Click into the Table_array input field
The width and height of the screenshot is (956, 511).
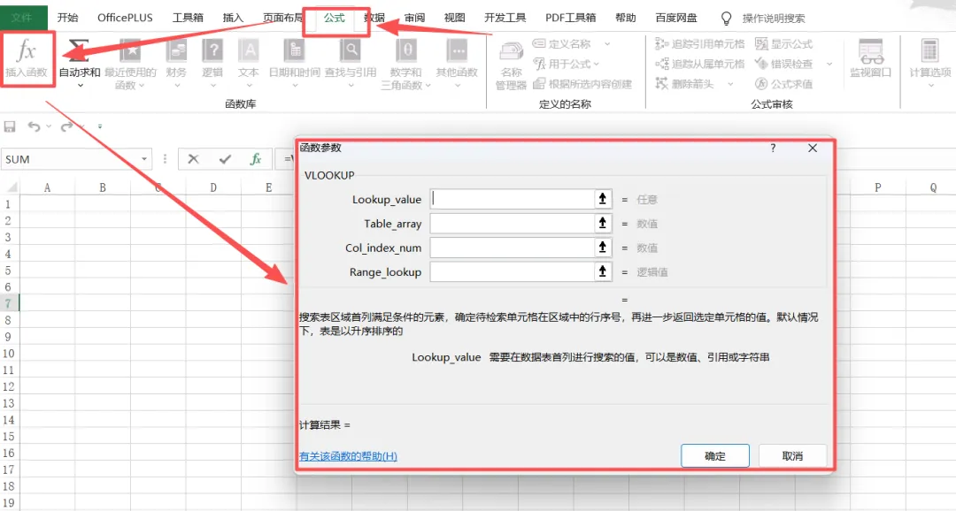[513, 224]
